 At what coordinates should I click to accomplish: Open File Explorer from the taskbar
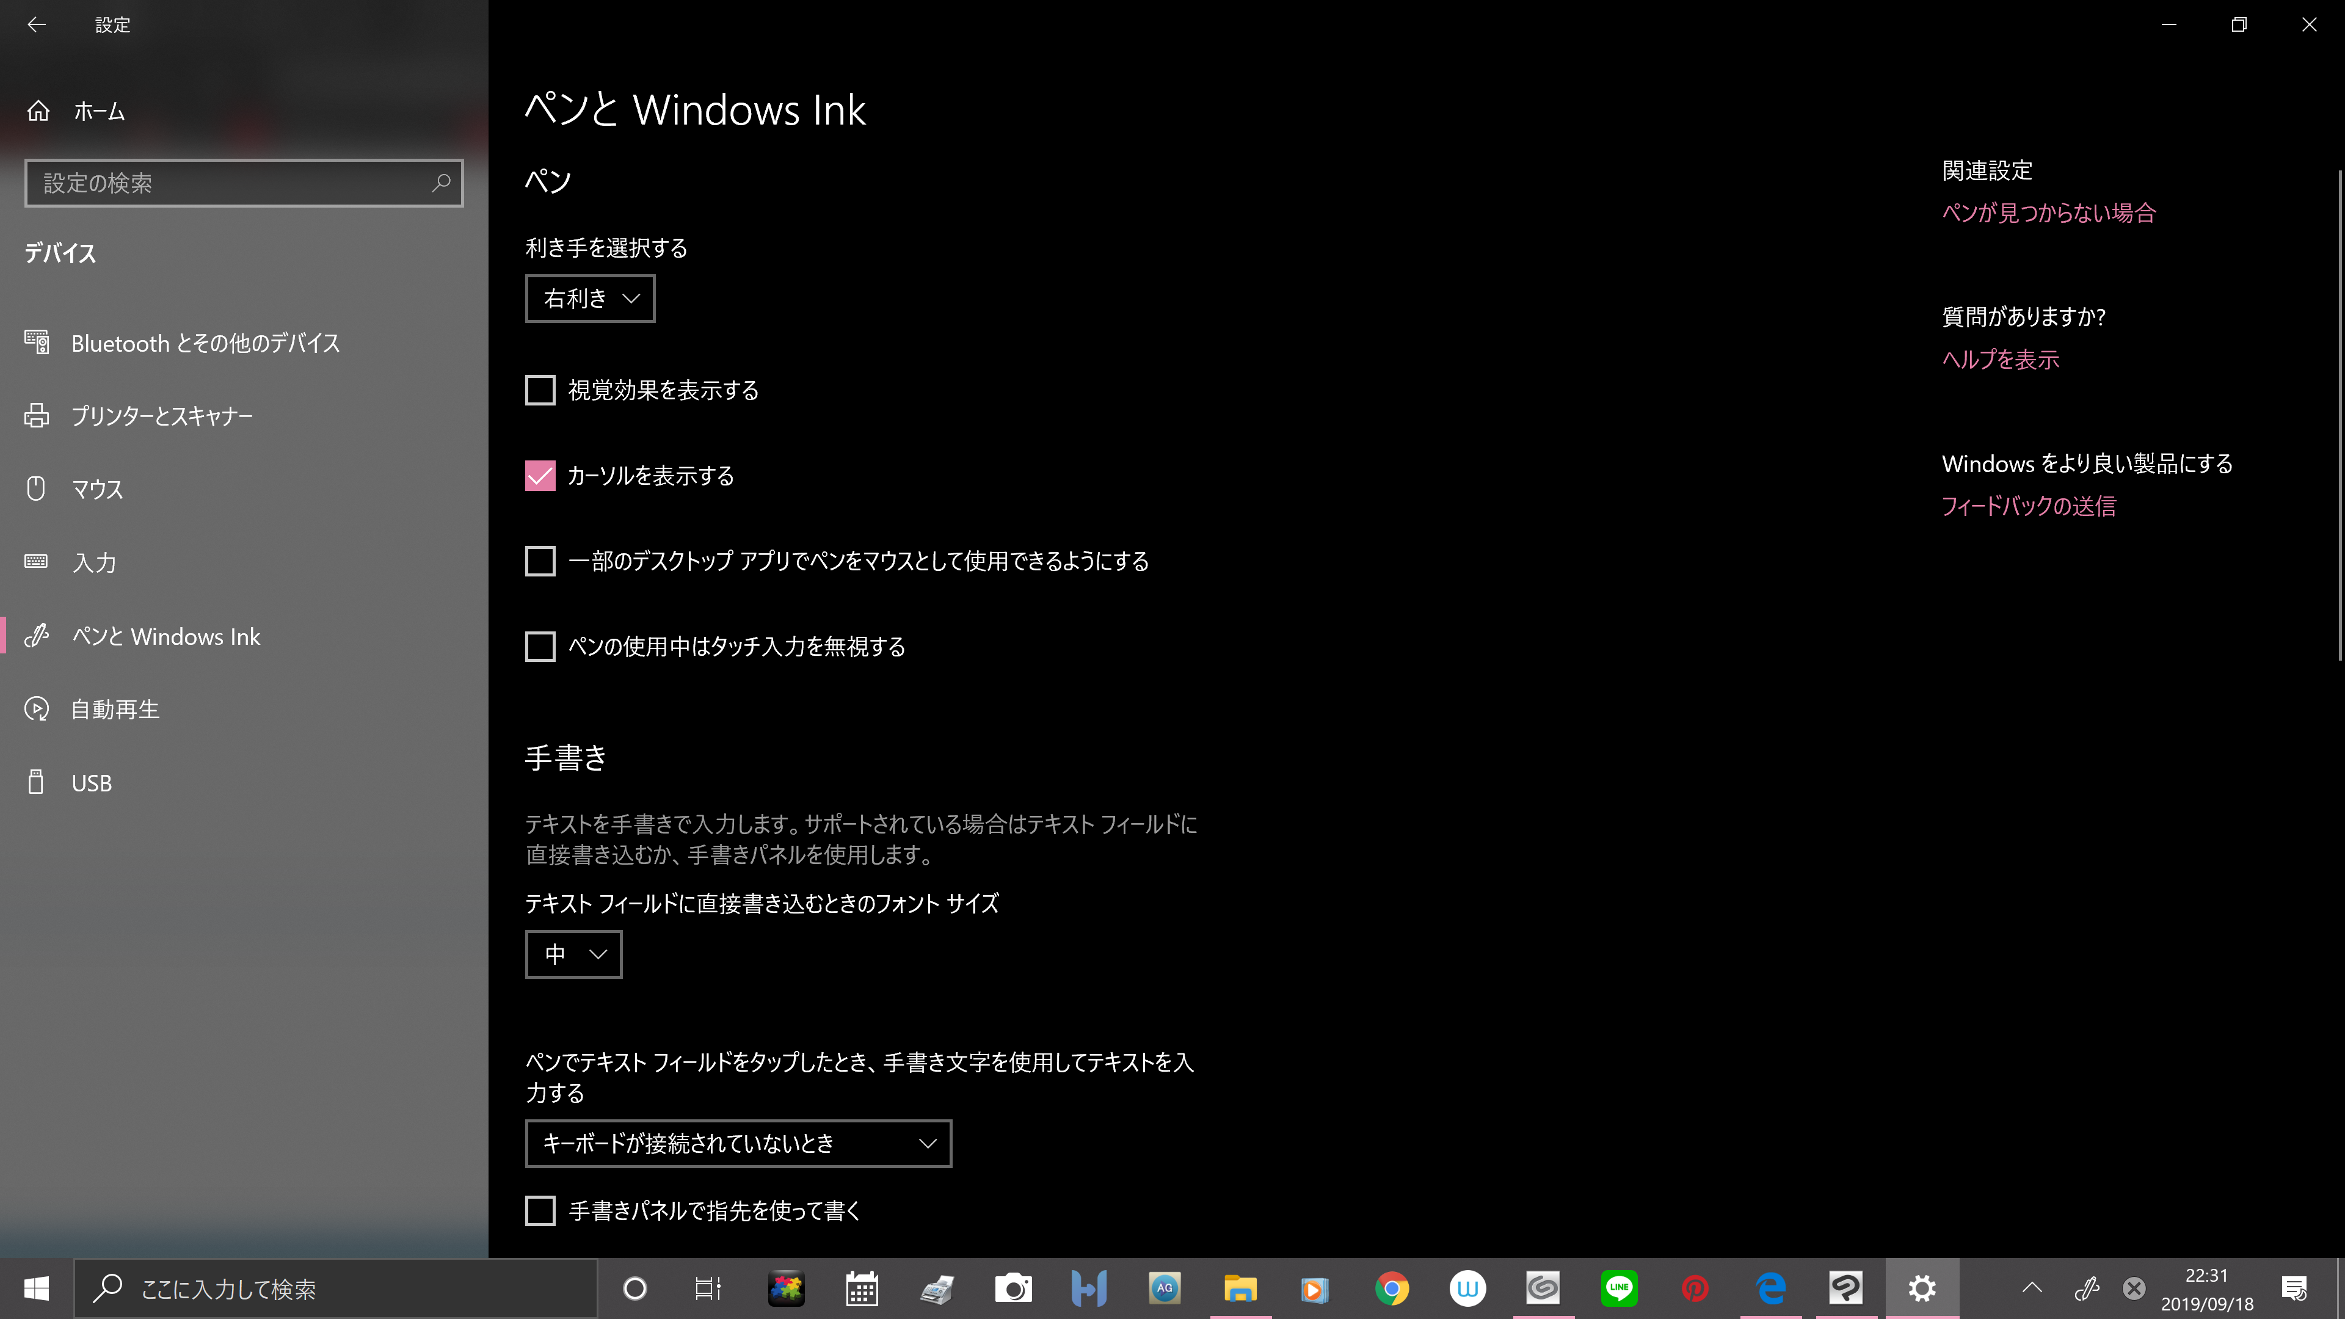(x=1240, y=1288)
